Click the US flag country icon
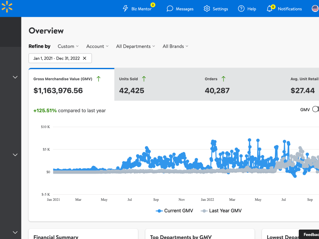319x239 pixels. (315, 9)
